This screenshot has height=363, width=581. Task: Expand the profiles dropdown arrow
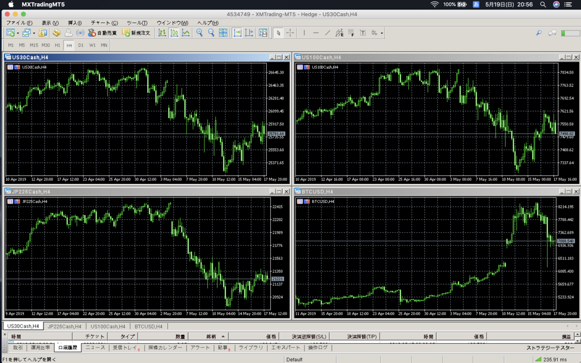click(x=34, y=33)
